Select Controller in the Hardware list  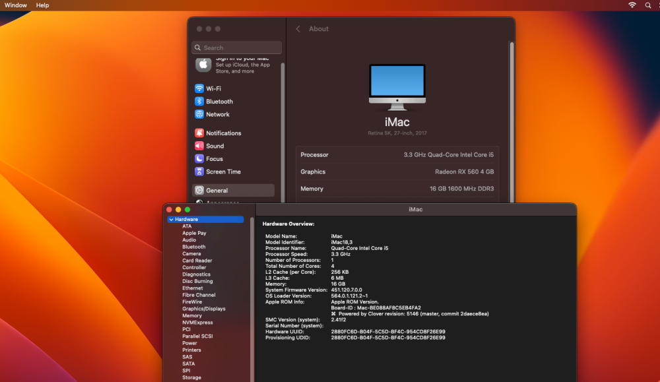point(194,268)
